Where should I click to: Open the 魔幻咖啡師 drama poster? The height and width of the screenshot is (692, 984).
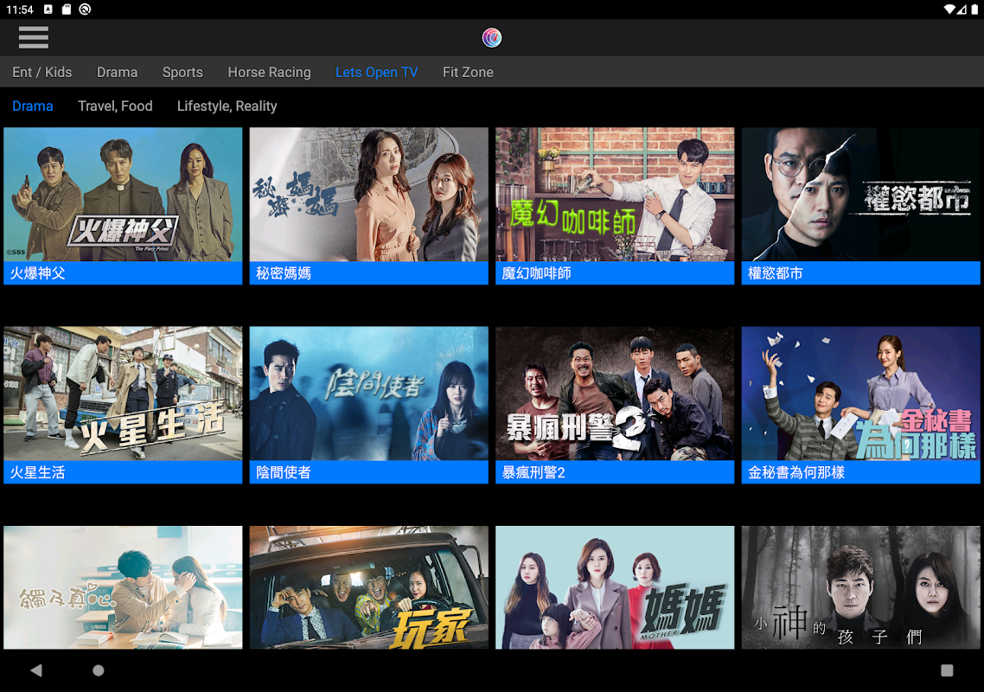tap(615, 195)
